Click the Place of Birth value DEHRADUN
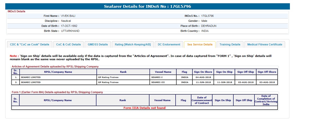This screenshot has height=138, width=311. 209,26
